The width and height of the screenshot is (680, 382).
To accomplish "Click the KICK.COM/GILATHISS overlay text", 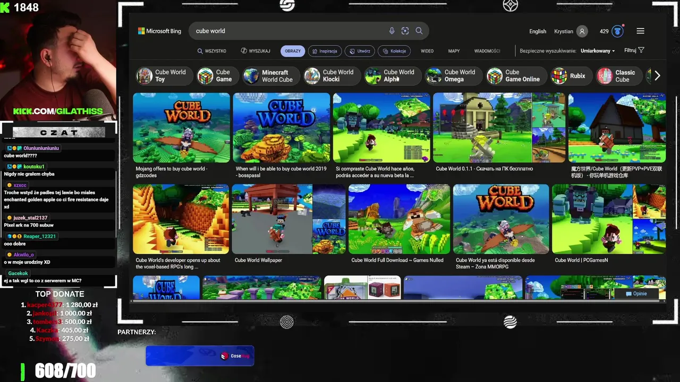I will click(x=58, y=111).
